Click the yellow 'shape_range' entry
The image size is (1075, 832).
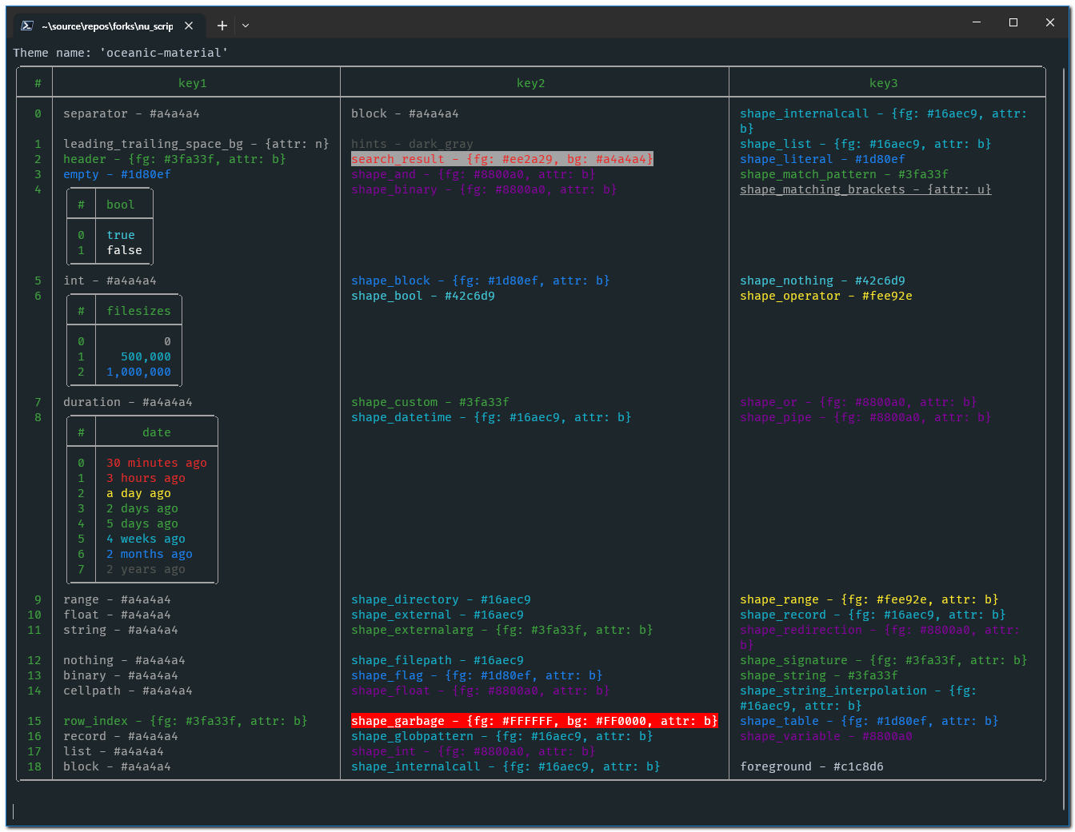tap(869, 599)
